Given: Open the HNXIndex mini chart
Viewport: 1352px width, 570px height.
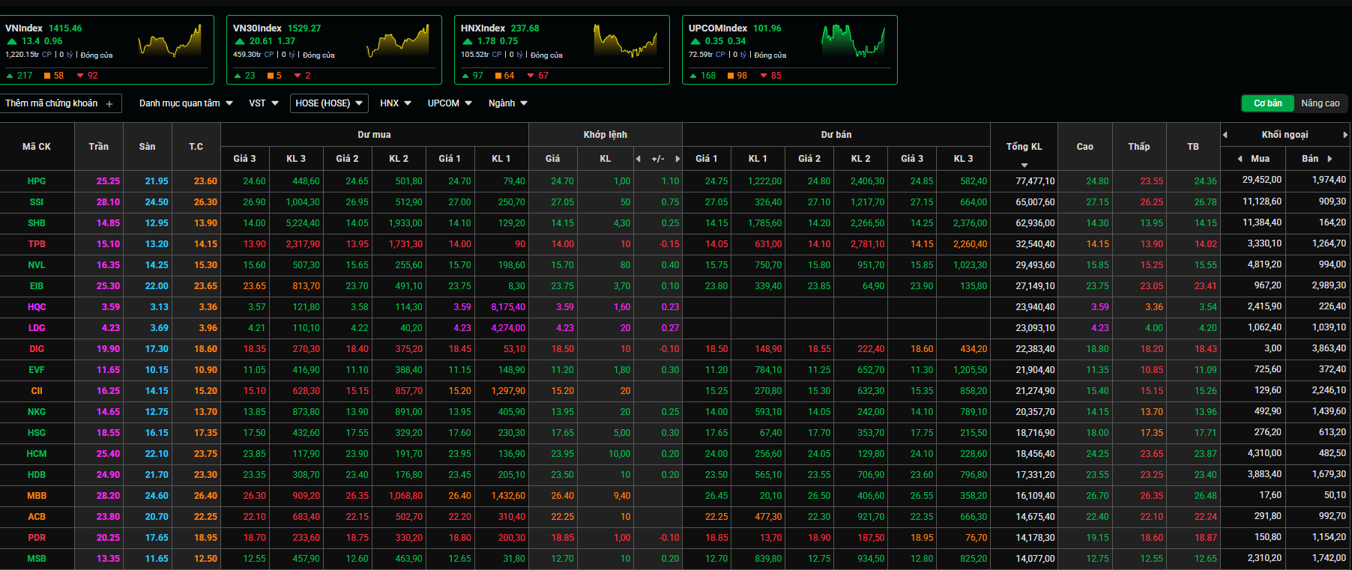Looking at the screenshot, I should [626, 42].
